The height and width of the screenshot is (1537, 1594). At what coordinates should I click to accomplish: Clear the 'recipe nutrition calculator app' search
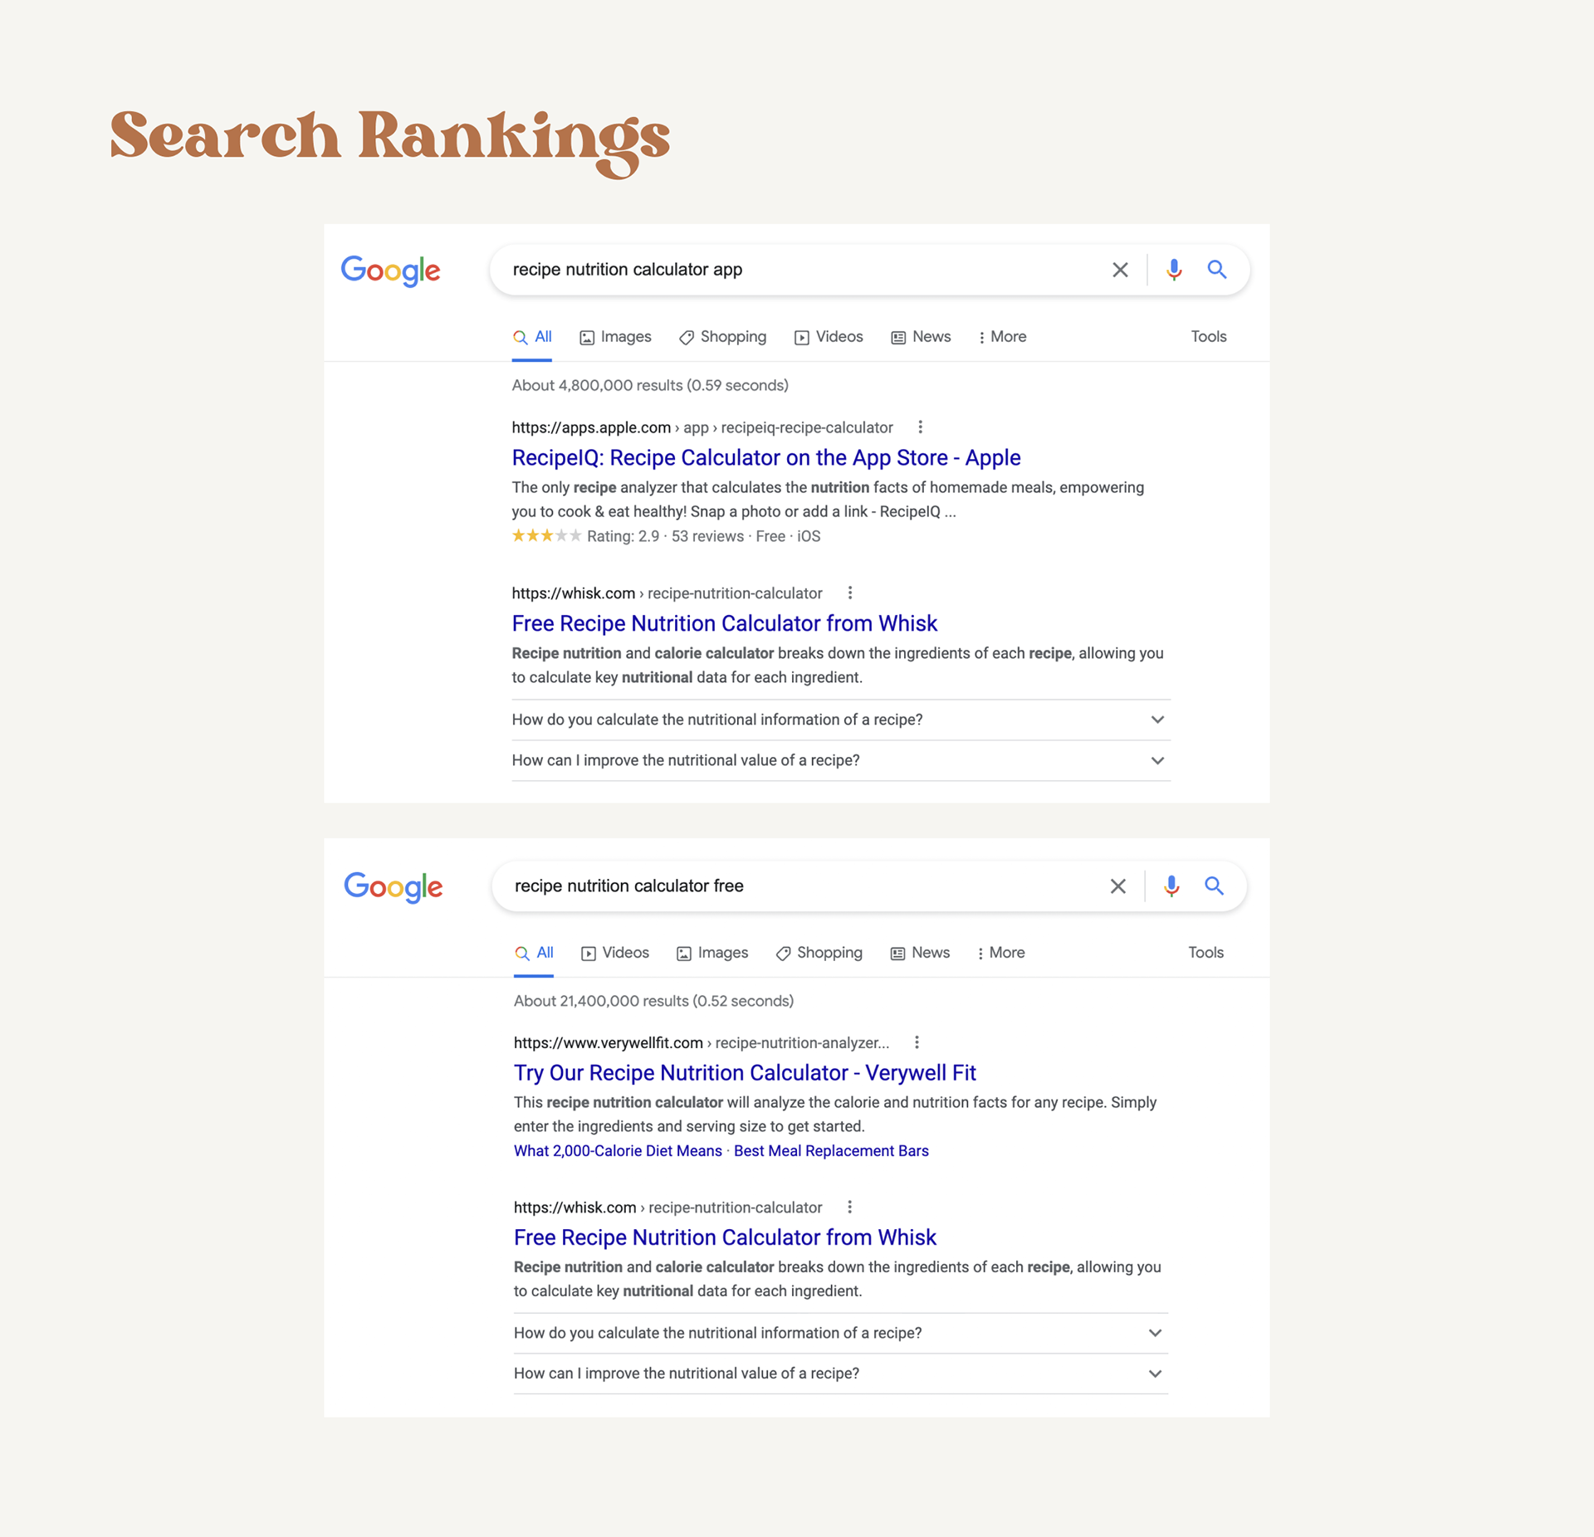pyautogui.click(x=1120, y=270)
